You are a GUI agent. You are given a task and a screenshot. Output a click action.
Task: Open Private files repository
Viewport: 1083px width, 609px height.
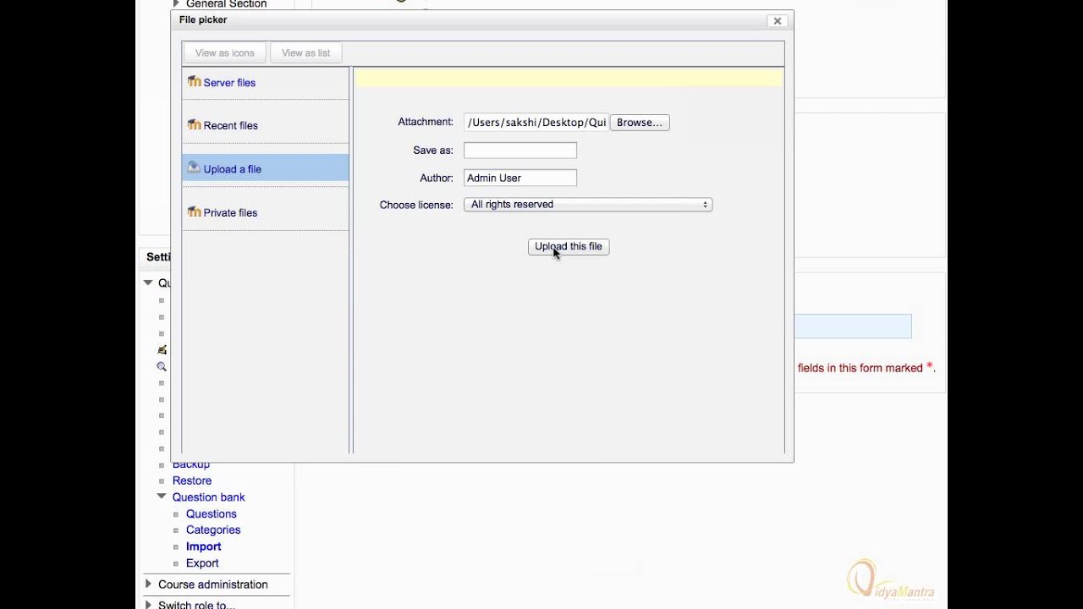[230, 213]
